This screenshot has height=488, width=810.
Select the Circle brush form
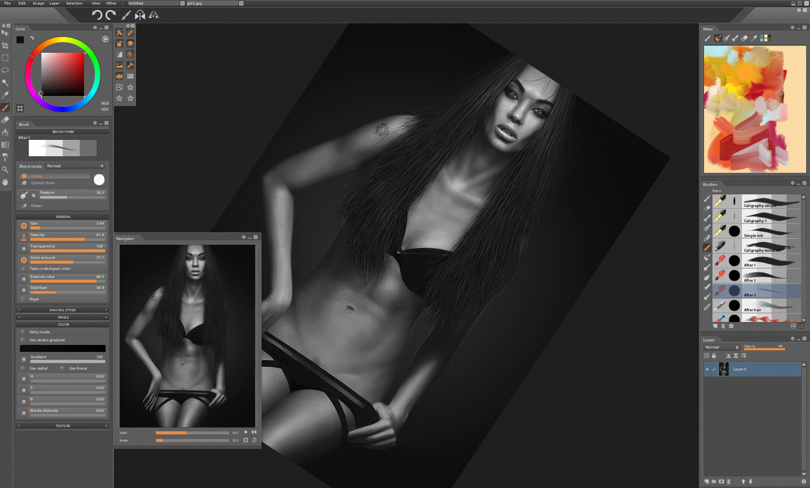tap(56, 176)
